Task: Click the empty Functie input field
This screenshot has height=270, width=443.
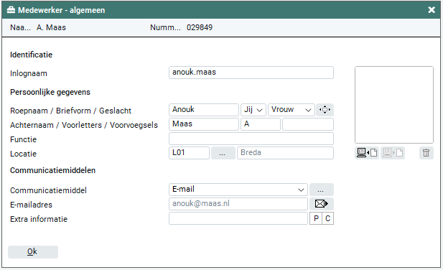Action: [x=251, y=139]
